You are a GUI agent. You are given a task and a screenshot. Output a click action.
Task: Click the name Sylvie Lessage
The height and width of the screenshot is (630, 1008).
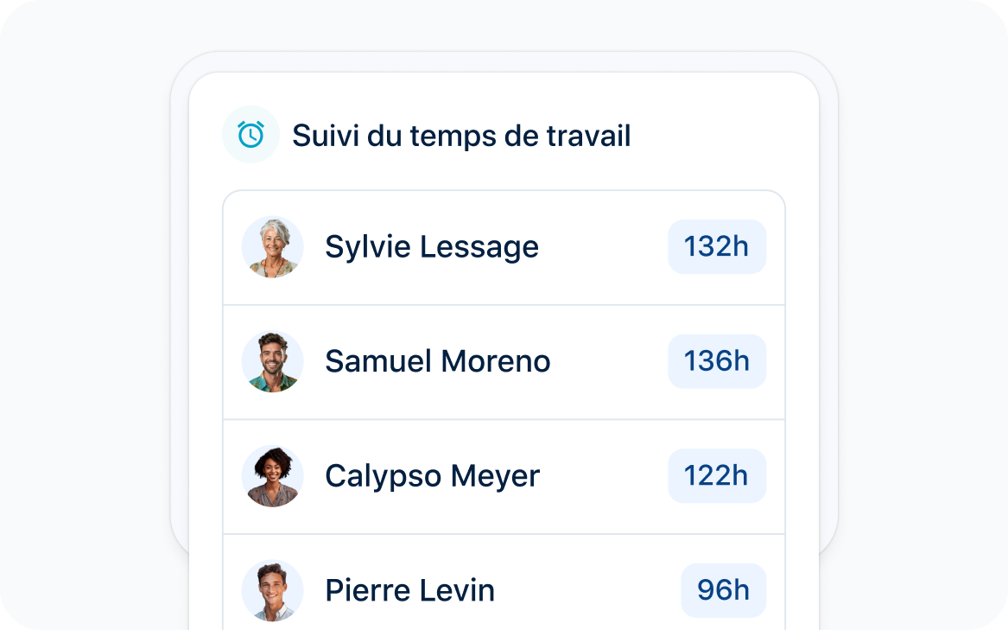[x=431, y=247]
